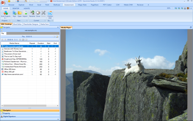193x121 pixels.
Task: Select Dances with Wolves.mp3 in media list
Action: click(30, 49)
